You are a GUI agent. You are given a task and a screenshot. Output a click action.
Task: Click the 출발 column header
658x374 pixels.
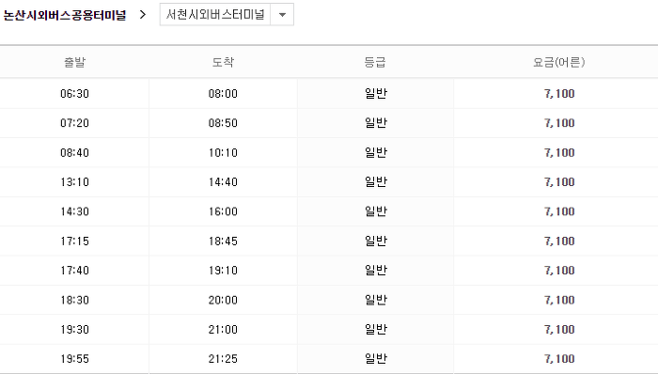click(x=74, y=62)
